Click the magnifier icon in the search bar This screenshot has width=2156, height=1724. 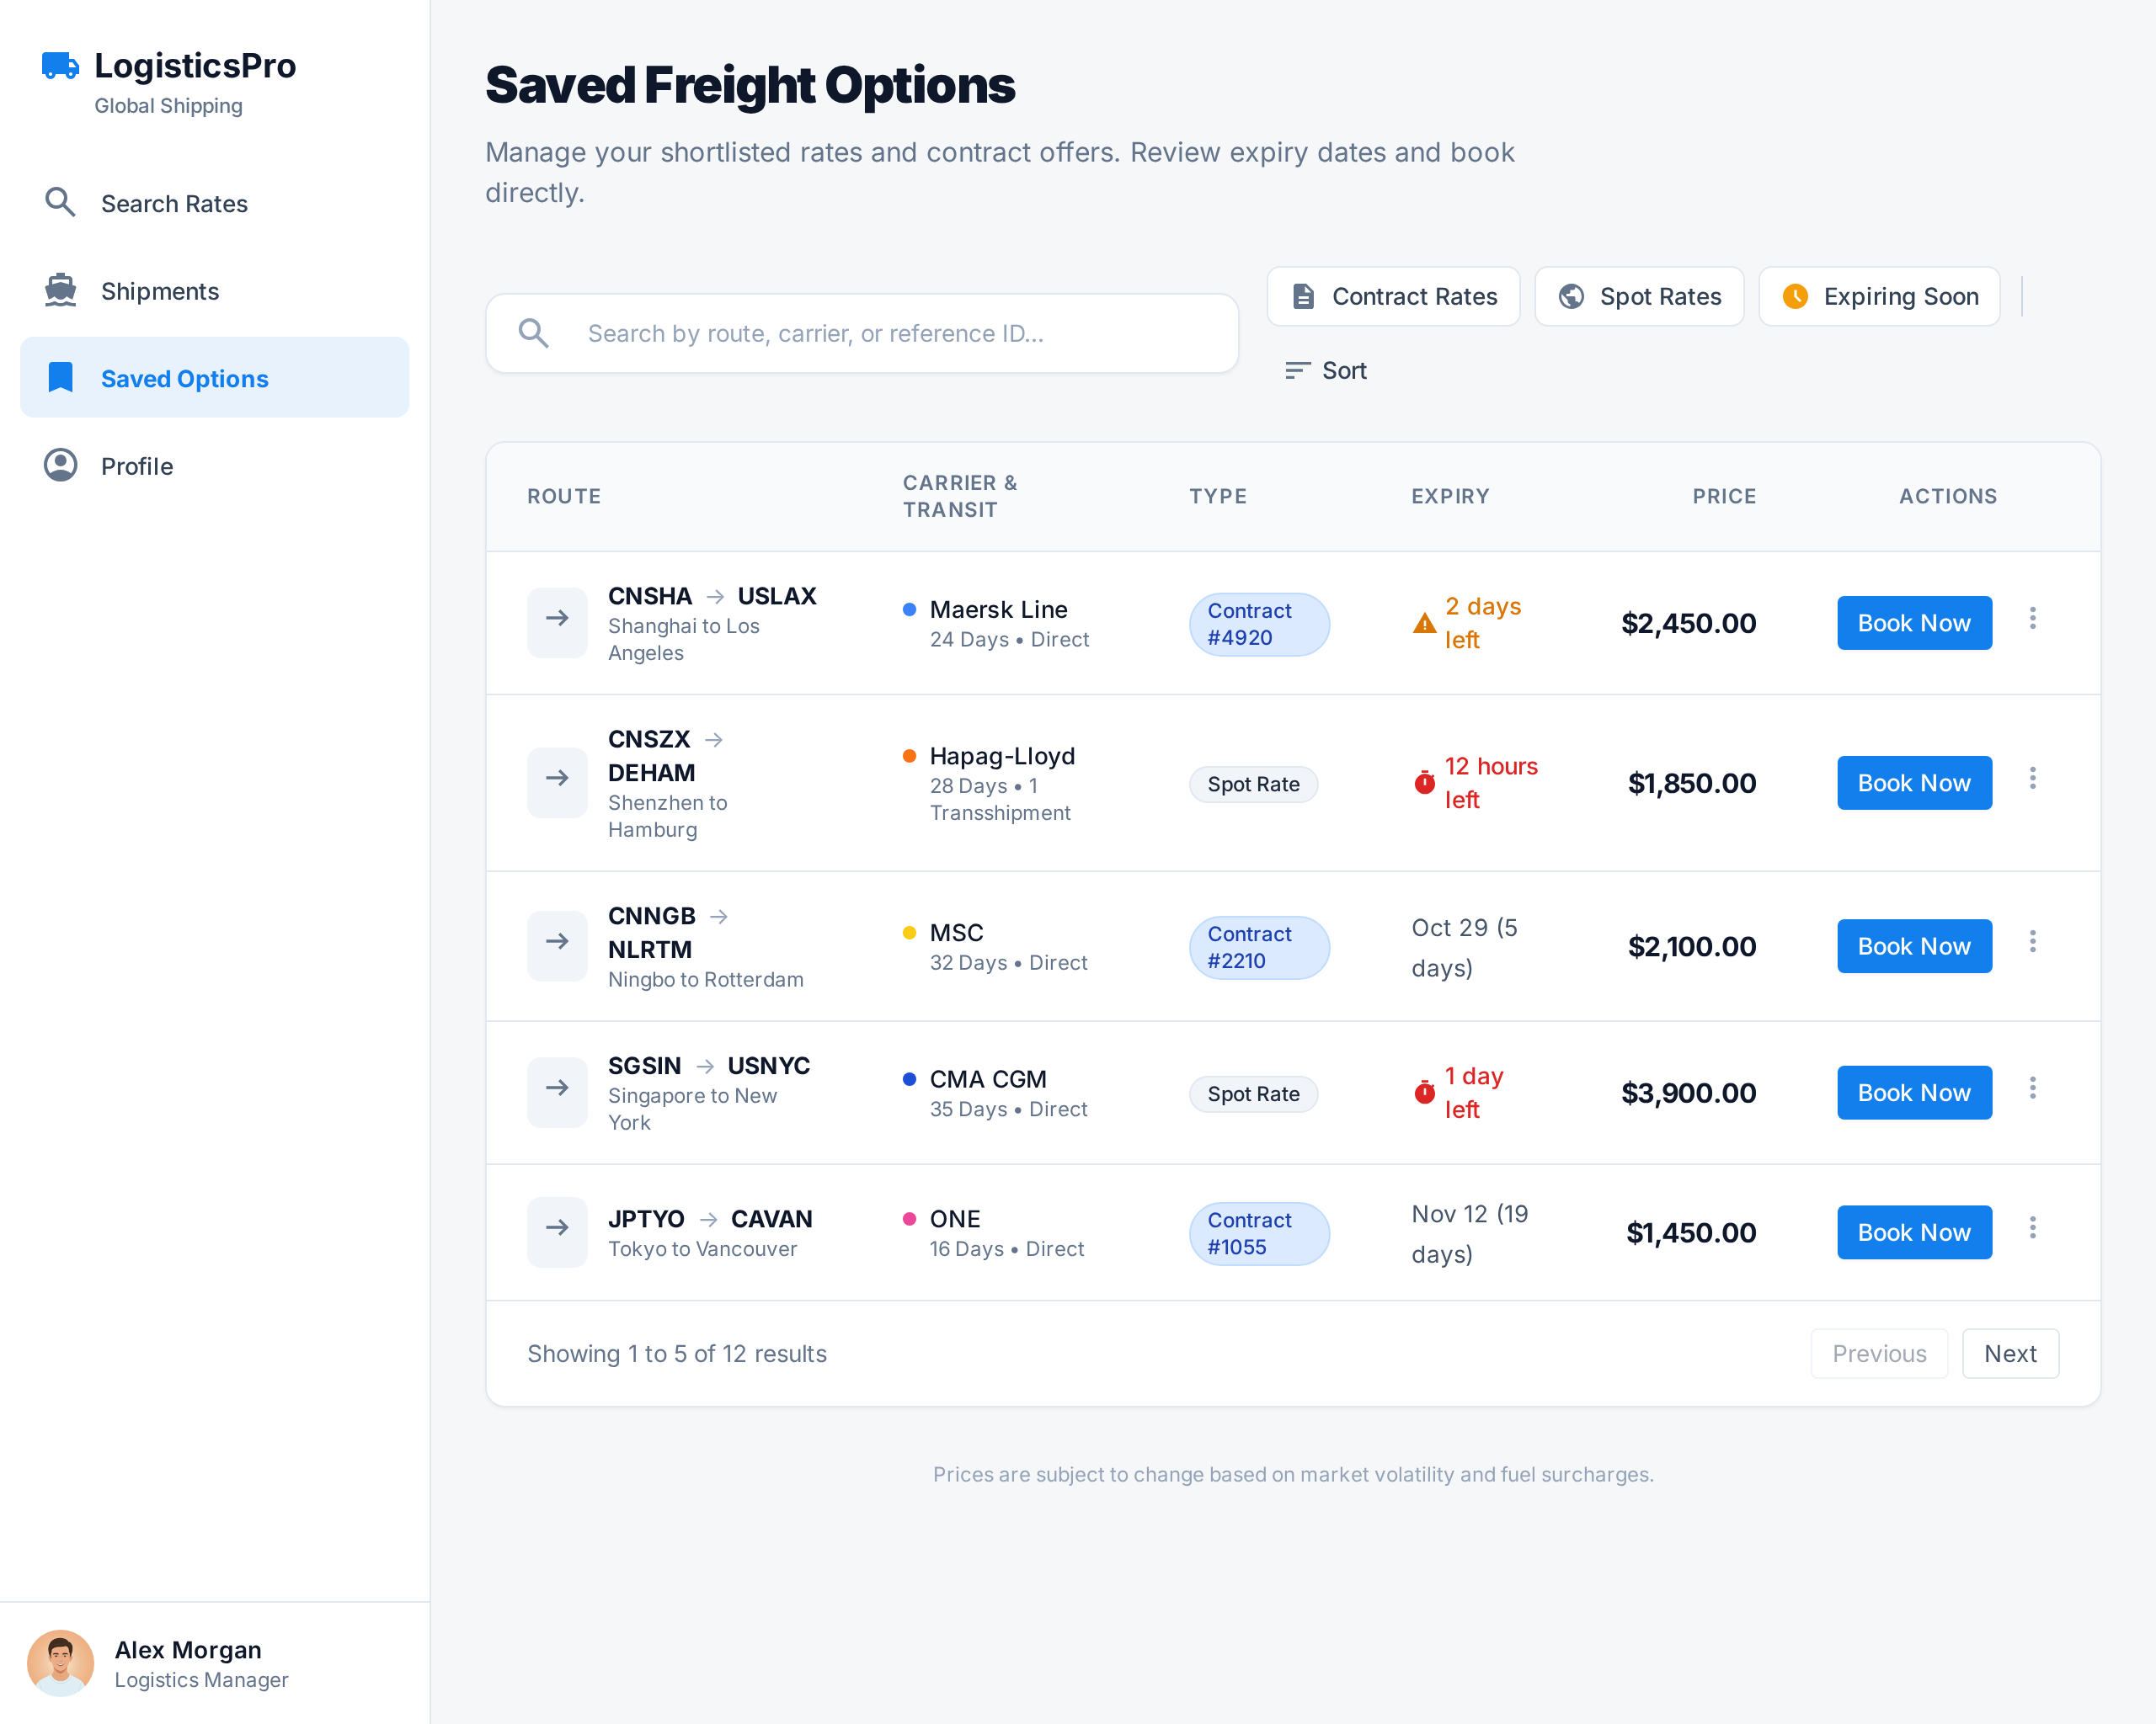(534, 333)
